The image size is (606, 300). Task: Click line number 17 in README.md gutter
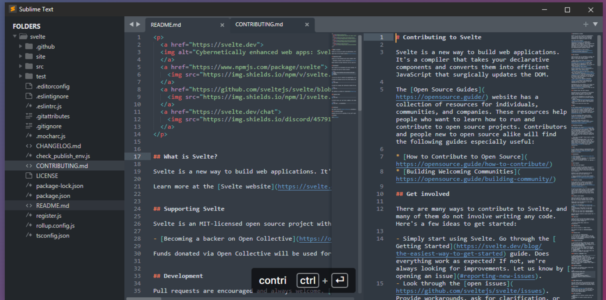137,156
